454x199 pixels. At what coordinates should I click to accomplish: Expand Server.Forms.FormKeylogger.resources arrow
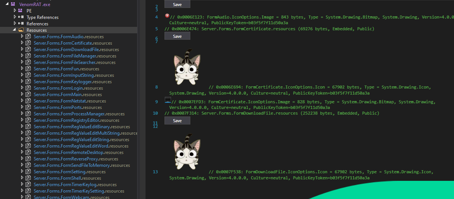pyautogui.click(x=22, y=82)
